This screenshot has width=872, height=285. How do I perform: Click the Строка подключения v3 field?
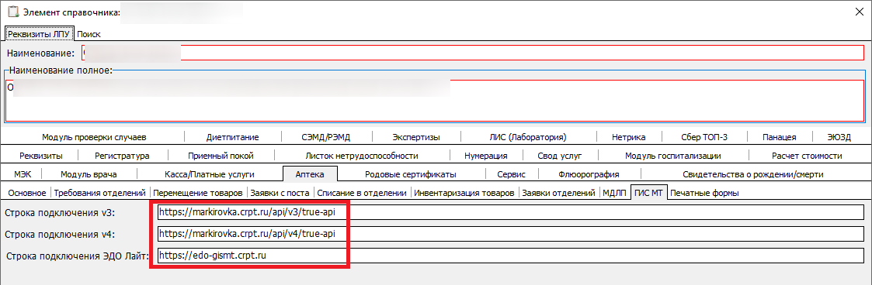point(510,212)
